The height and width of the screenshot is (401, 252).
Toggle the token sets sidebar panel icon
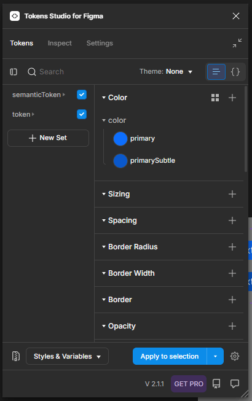pos(14,72)
